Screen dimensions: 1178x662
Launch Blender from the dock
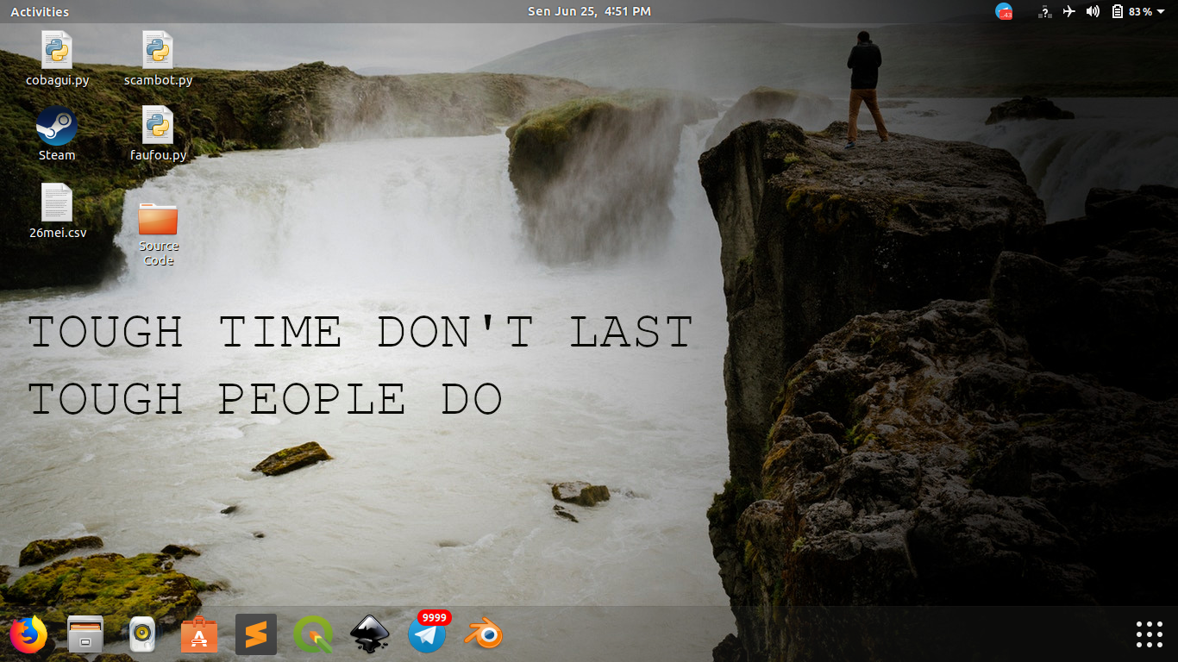tap(484, 635)
